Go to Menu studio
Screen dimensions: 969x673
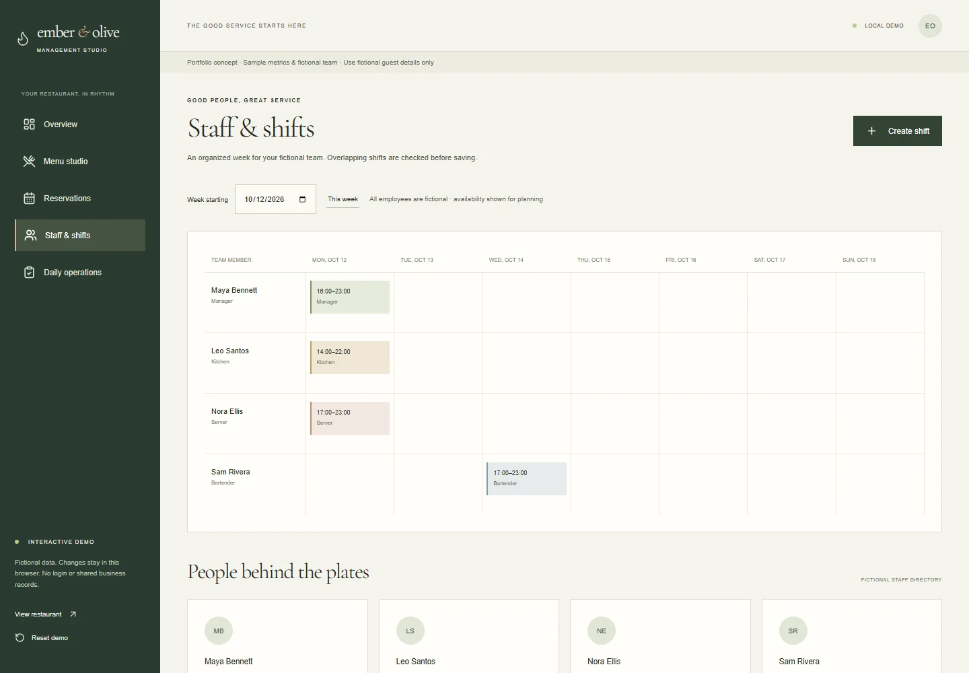click(x=80, y=162)
